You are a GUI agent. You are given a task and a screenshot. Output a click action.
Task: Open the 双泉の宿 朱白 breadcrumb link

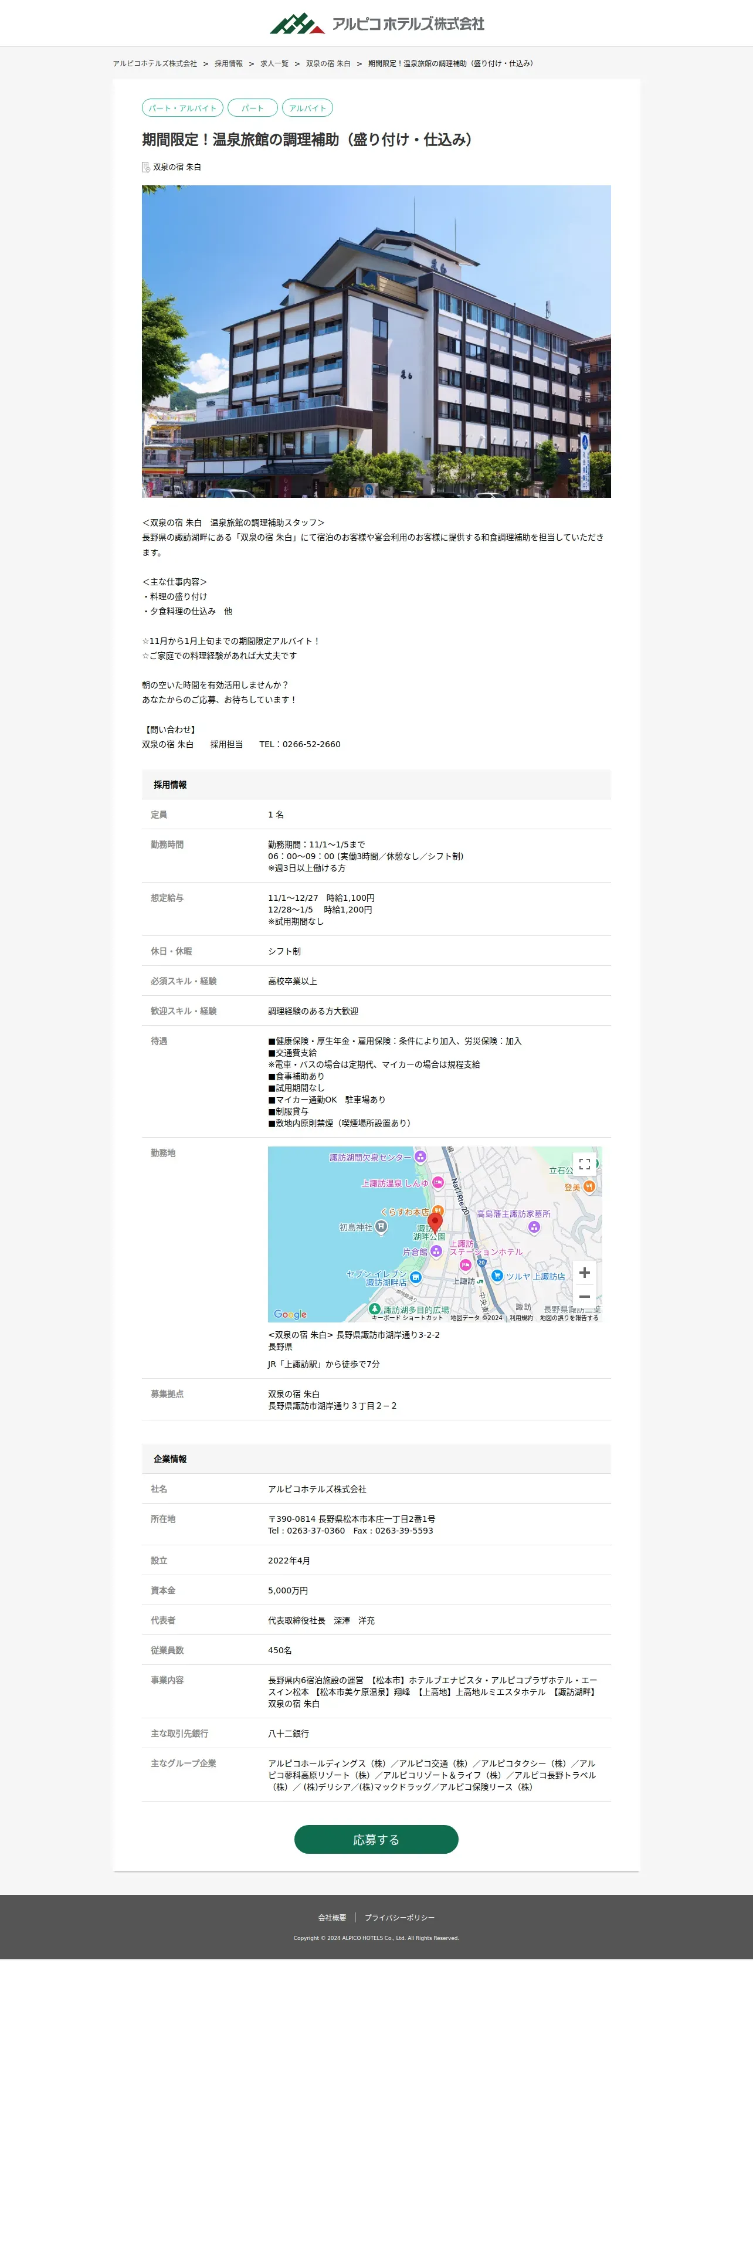coord(328,64)
